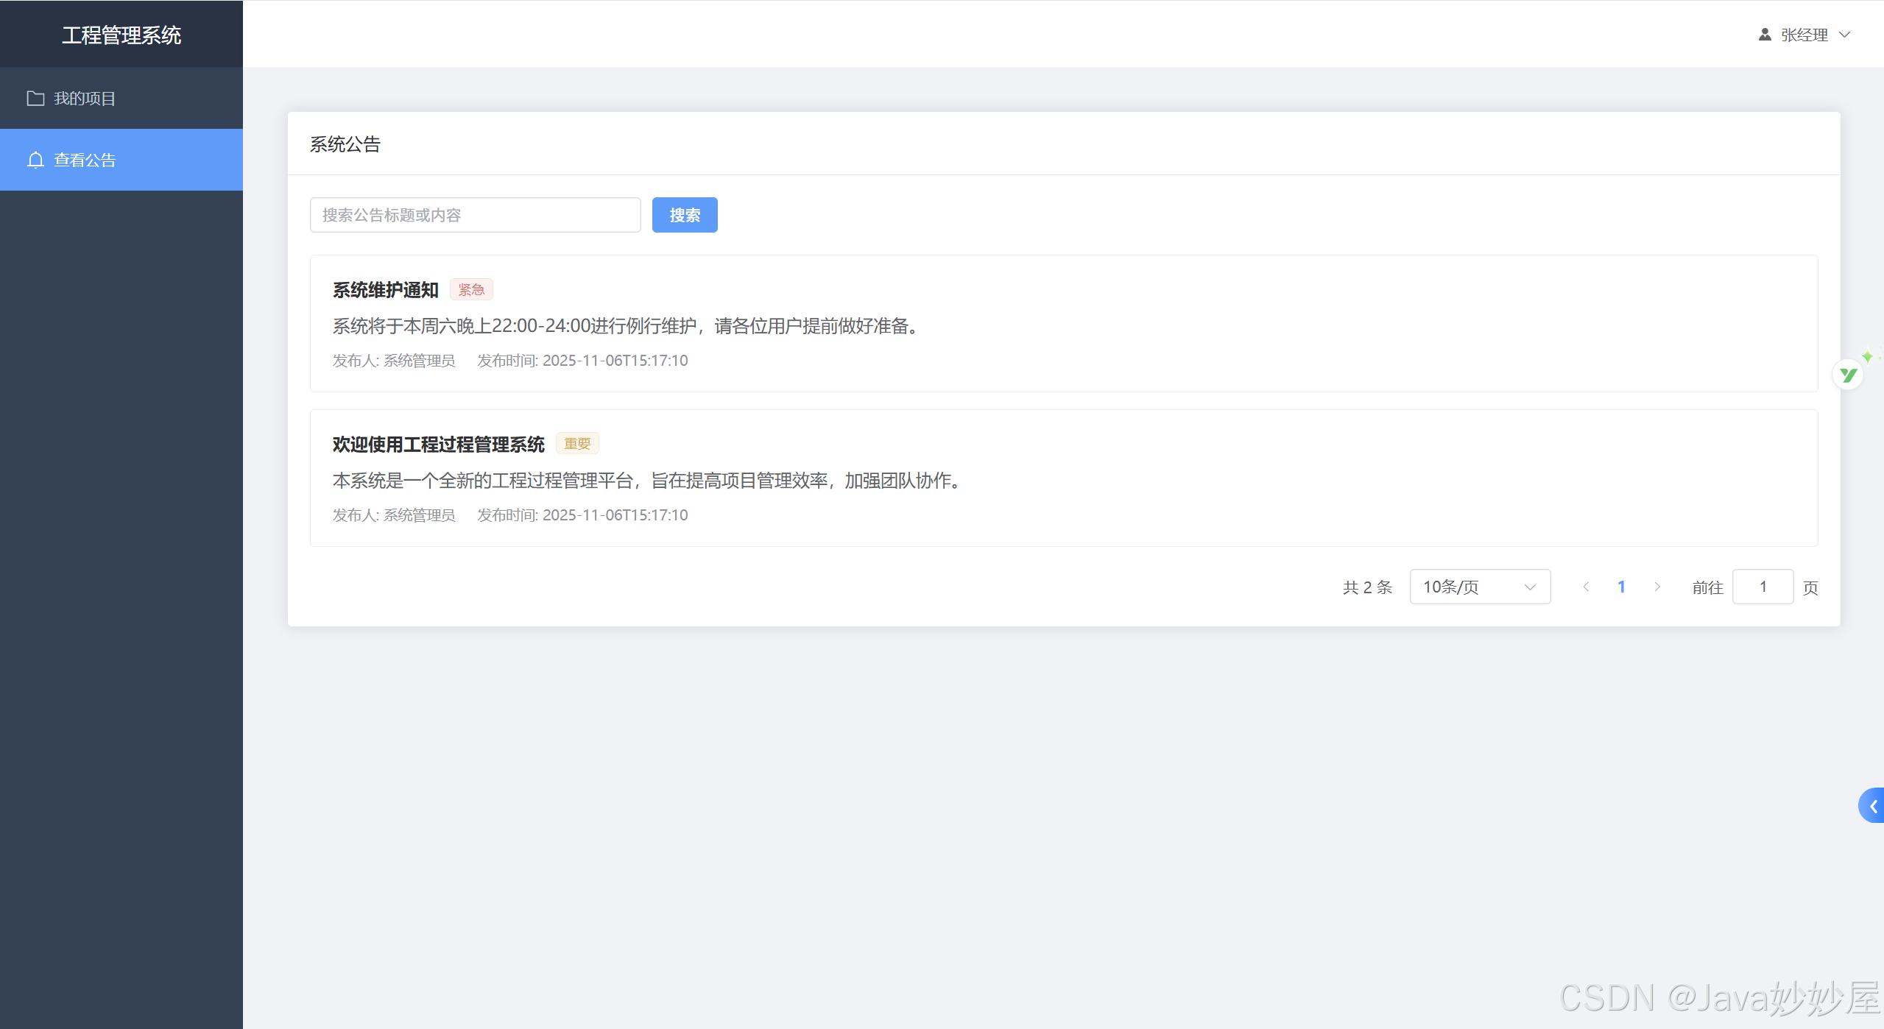
Task: Select 查看公告 menu item
Action: pyautogui.click(x=121, y=160)
